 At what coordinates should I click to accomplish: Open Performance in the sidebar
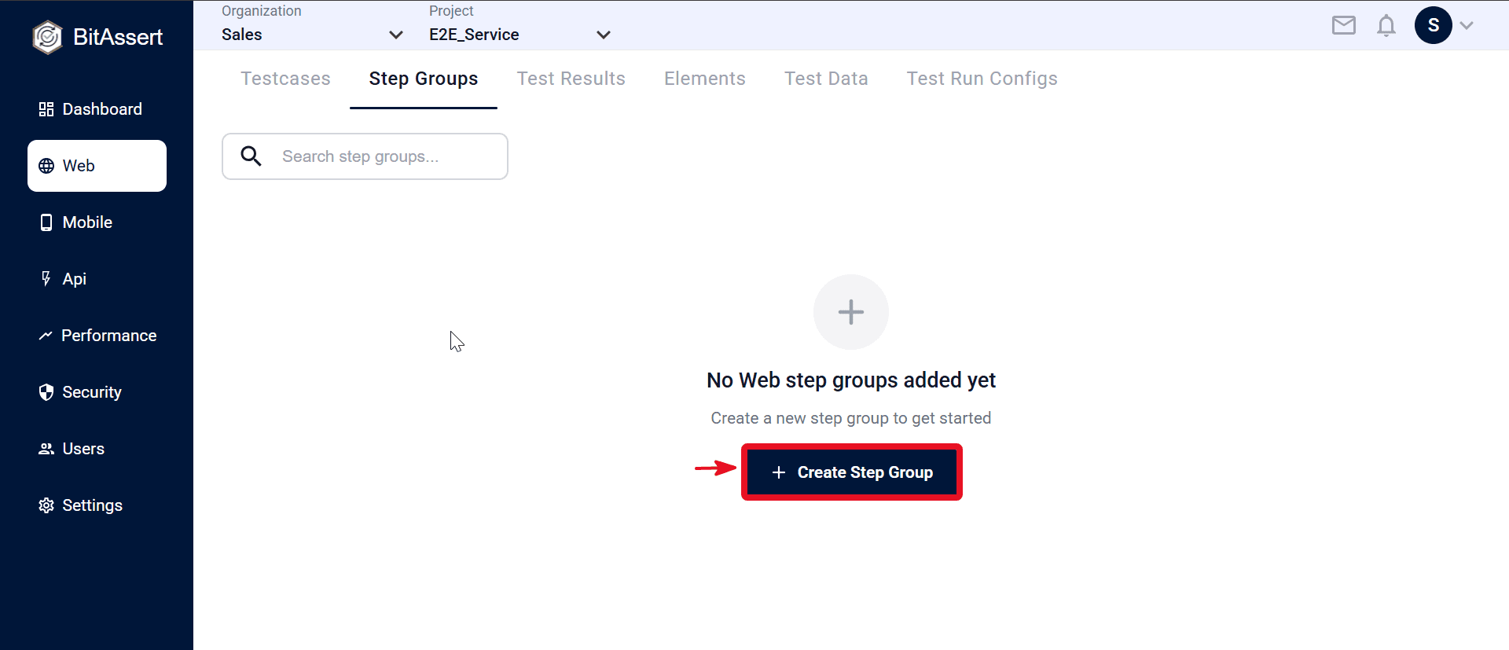(x=97, y=336)
